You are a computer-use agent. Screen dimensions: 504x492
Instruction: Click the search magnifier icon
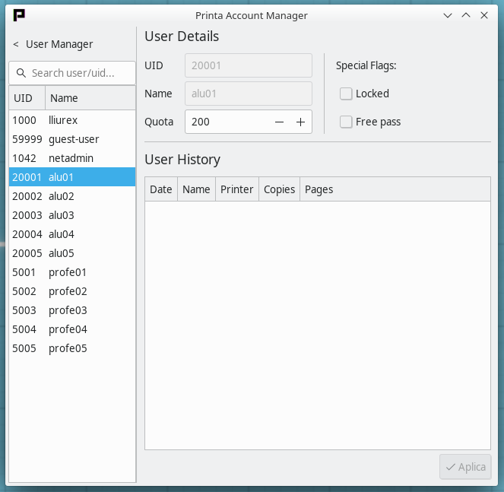click(x=21, y=74)
